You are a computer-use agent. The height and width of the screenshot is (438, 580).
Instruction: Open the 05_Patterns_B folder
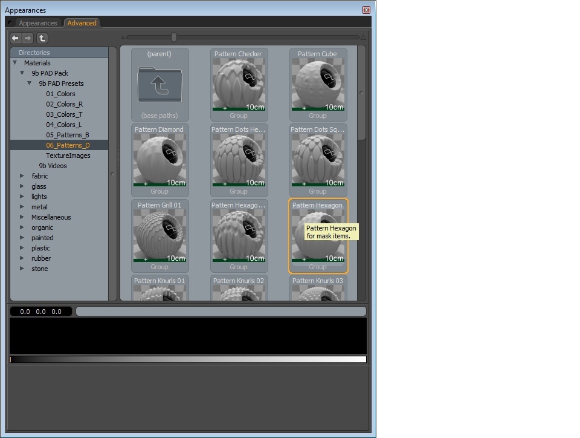click(x=67, y=135)
